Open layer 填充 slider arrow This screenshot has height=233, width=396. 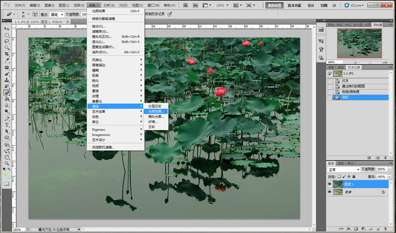(x=389, y=177)
